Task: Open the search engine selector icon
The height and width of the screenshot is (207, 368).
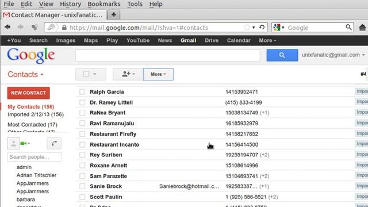Action: coord(278,28)
